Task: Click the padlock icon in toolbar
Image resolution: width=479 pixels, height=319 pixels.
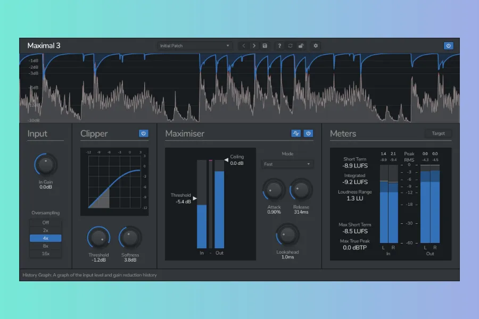Action: click(301, 46)
